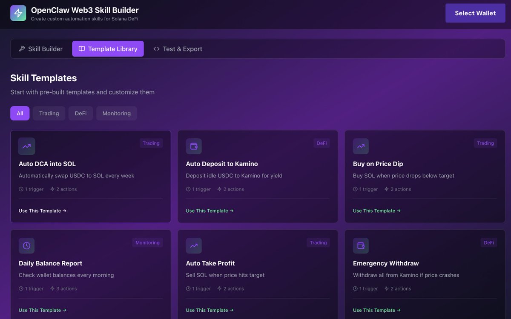Click trigger clock icon on Auto DCA card
Viewport: 511px width, 319px height.
pyautogui.click(x=21, y=189)
